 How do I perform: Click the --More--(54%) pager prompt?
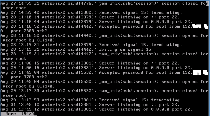pos(18,114)
